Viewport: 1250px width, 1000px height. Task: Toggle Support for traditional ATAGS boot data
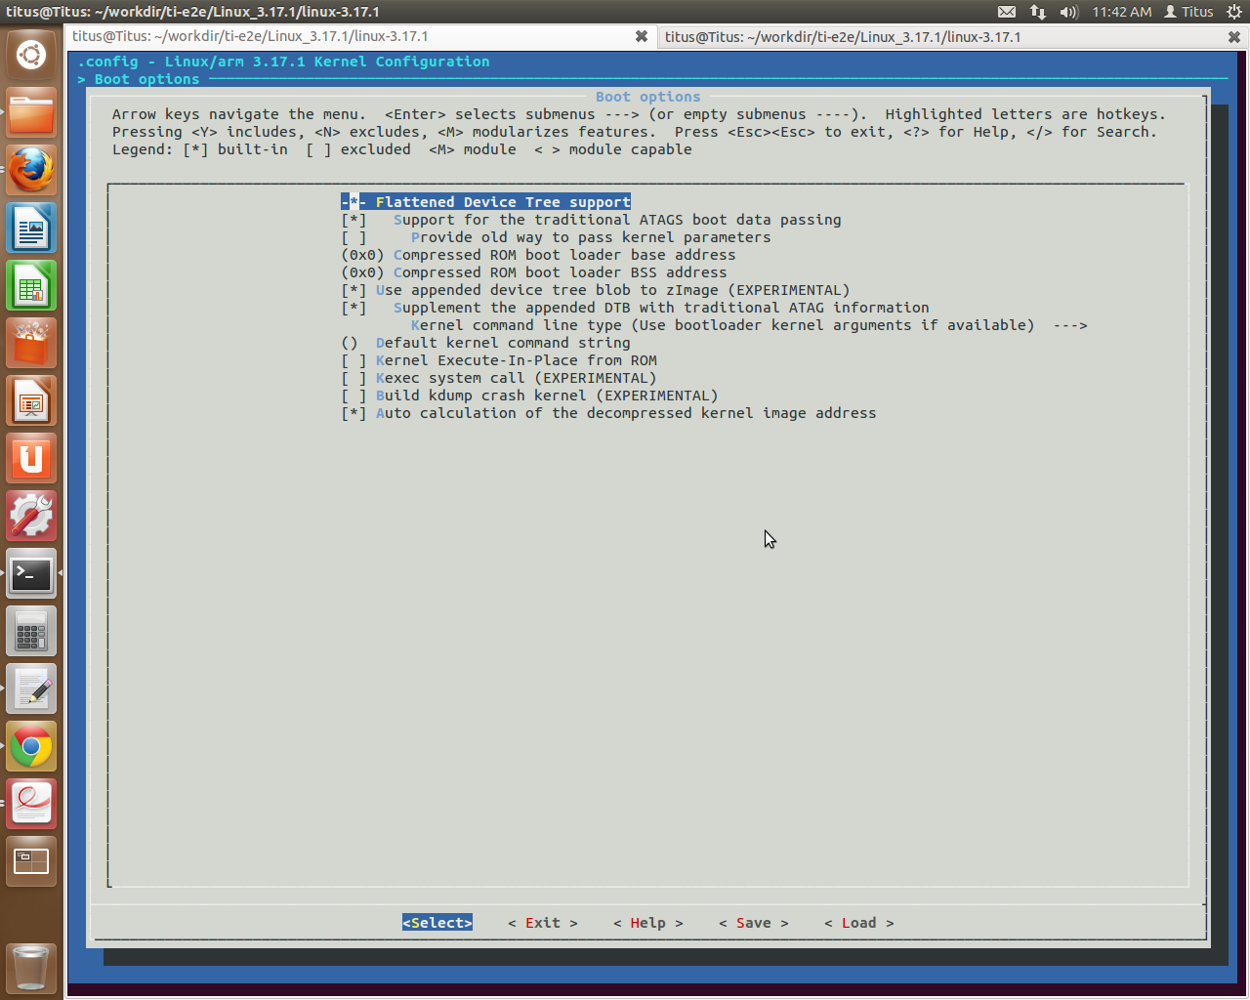pos(591,220)
